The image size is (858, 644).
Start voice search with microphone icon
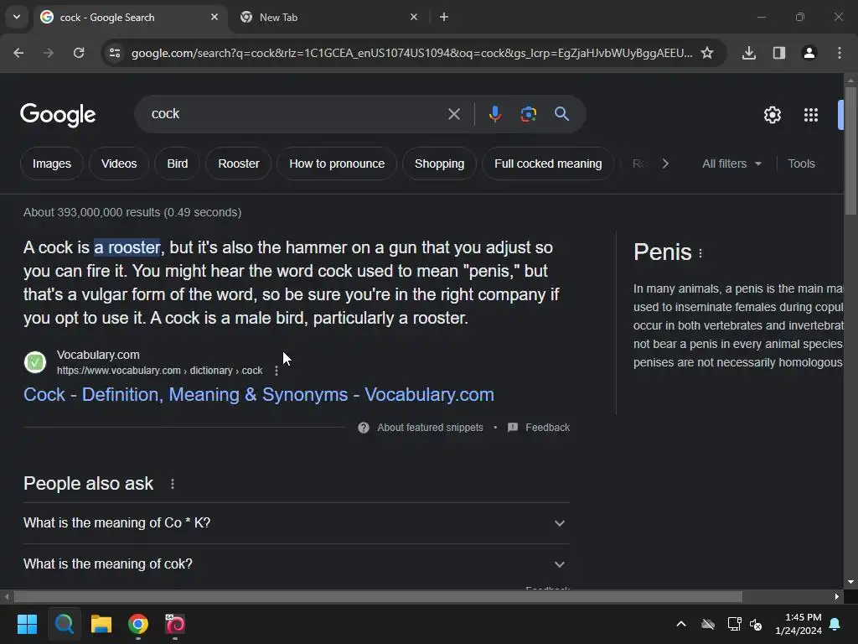click(494, 114)
